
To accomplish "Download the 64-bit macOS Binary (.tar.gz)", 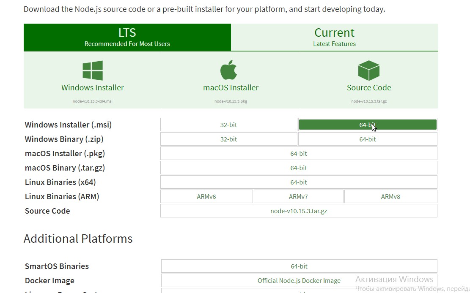I will tap(299, 168).
